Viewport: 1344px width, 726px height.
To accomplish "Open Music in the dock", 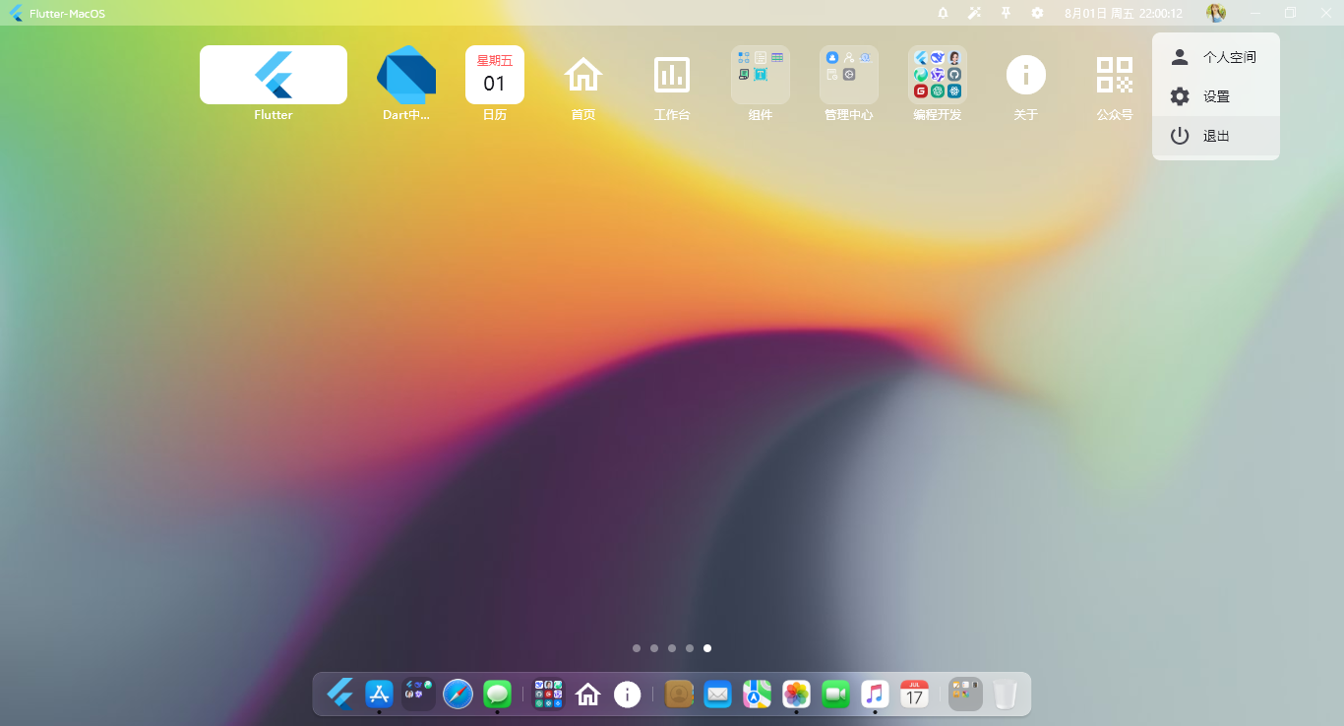I will point(875,694).
